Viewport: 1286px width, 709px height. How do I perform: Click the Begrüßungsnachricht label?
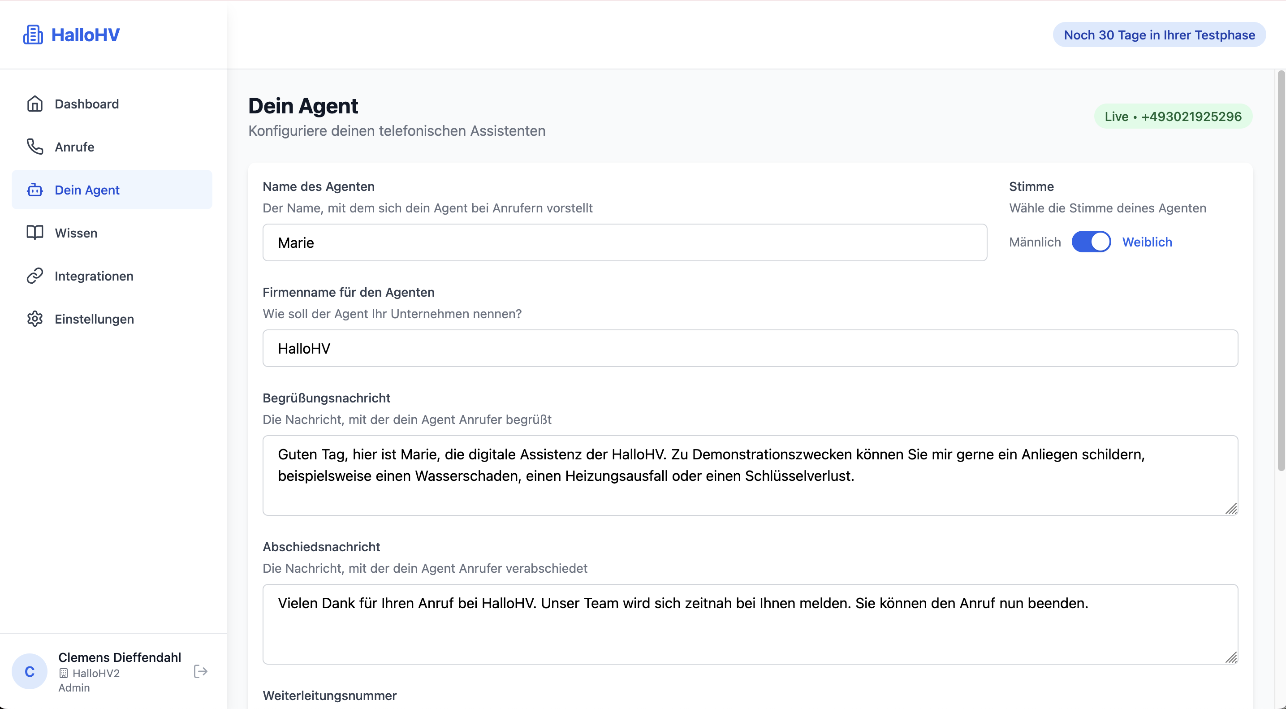(x=327, y=398)
